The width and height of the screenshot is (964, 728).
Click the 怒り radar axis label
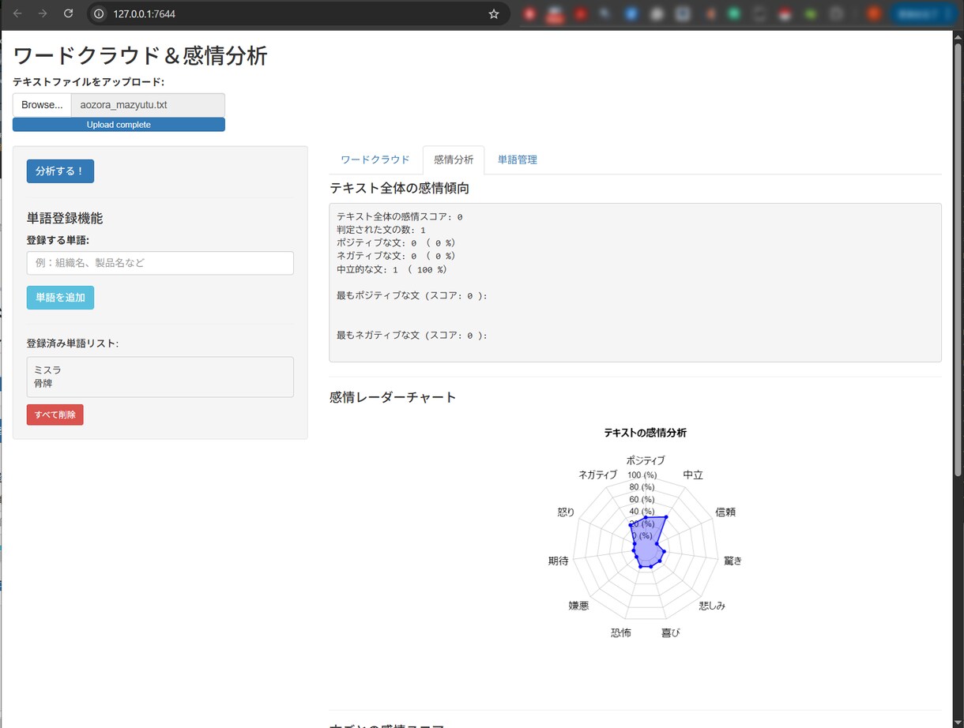(566, 512)
